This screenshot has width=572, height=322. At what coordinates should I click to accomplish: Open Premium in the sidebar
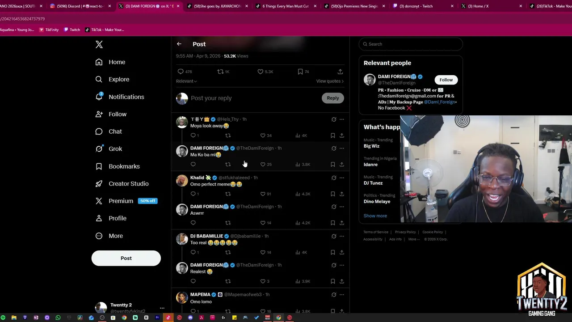coord(126,201)
